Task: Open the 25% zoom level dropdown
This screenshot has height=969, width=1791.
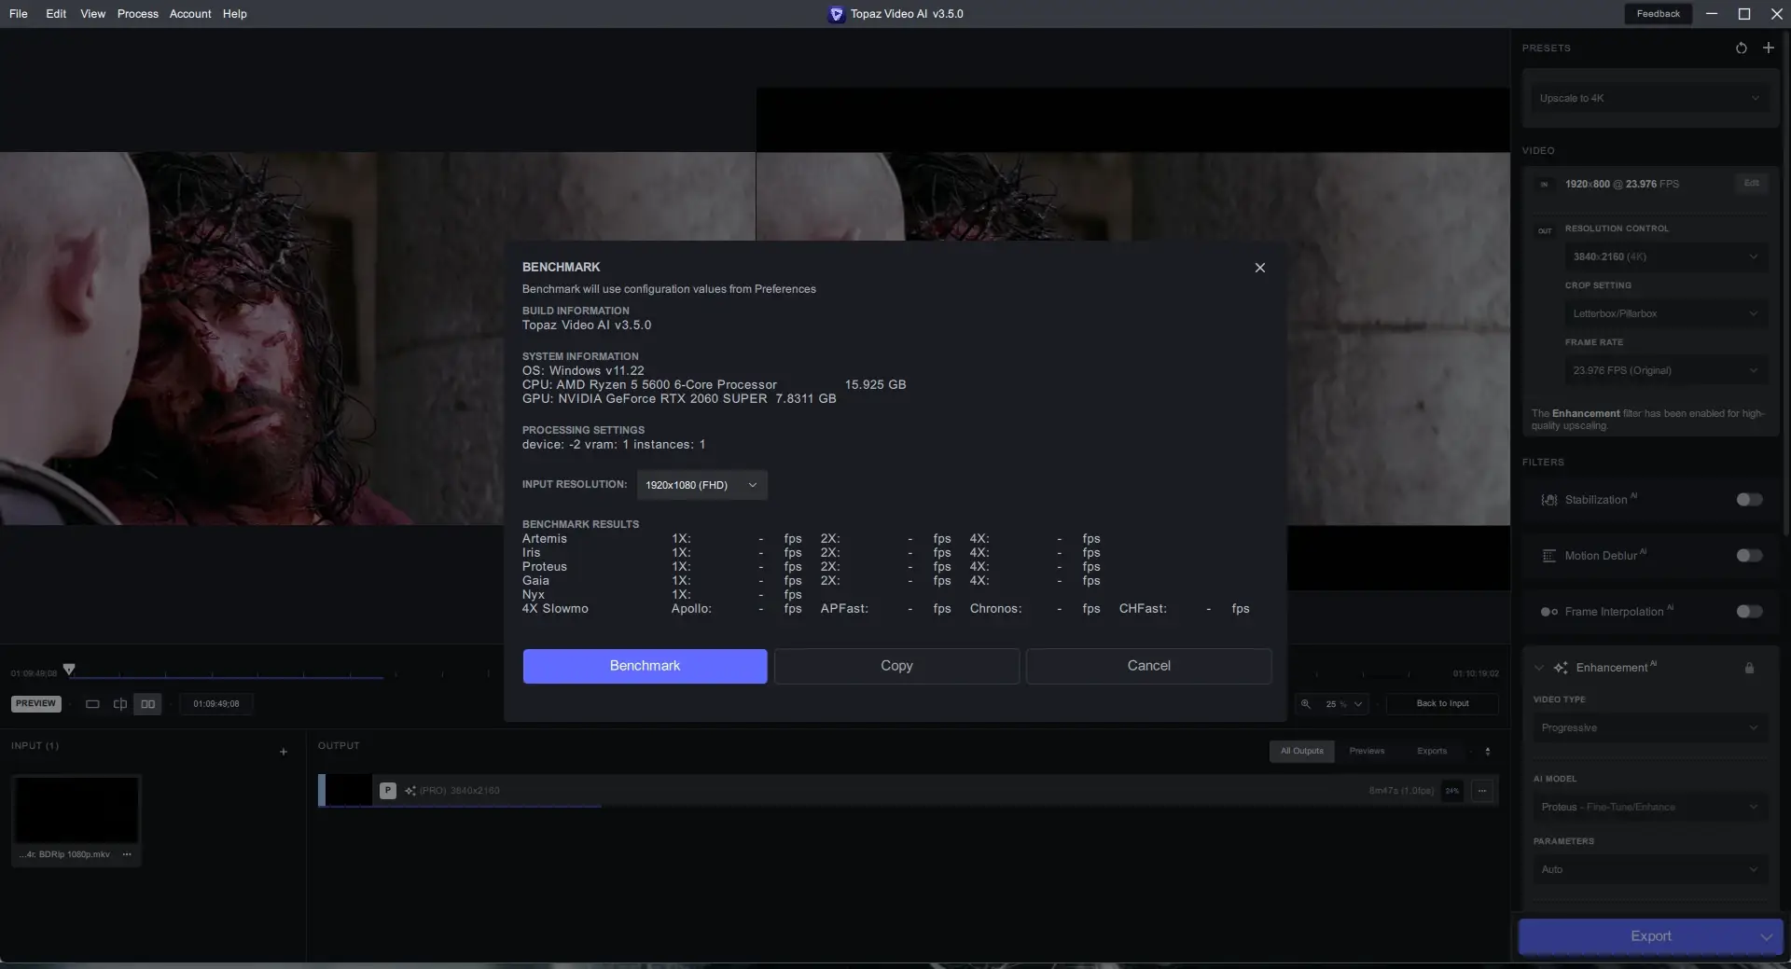Action: click(x=1344, y=704)
